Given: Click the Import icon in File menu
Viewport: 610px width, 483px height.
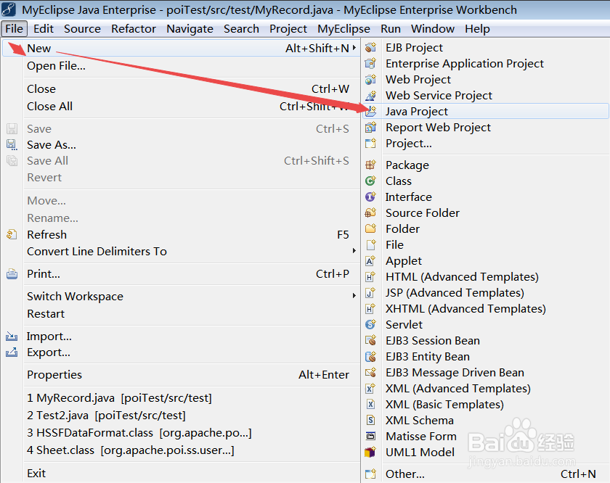Looking at the screenshot, I should coord(12,336).
